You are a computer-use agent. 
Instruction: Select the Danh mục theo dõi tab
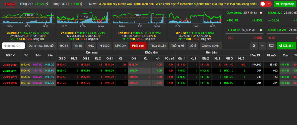pos(41,45)
